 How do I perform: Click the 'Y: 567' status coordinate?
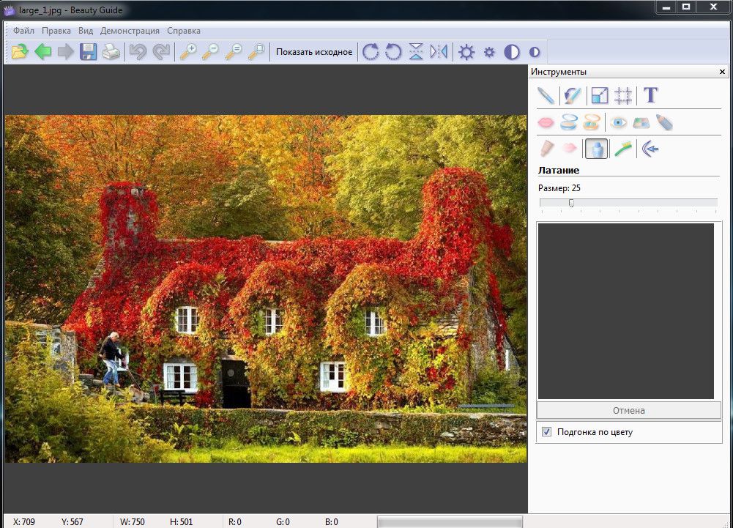point(72,521)
